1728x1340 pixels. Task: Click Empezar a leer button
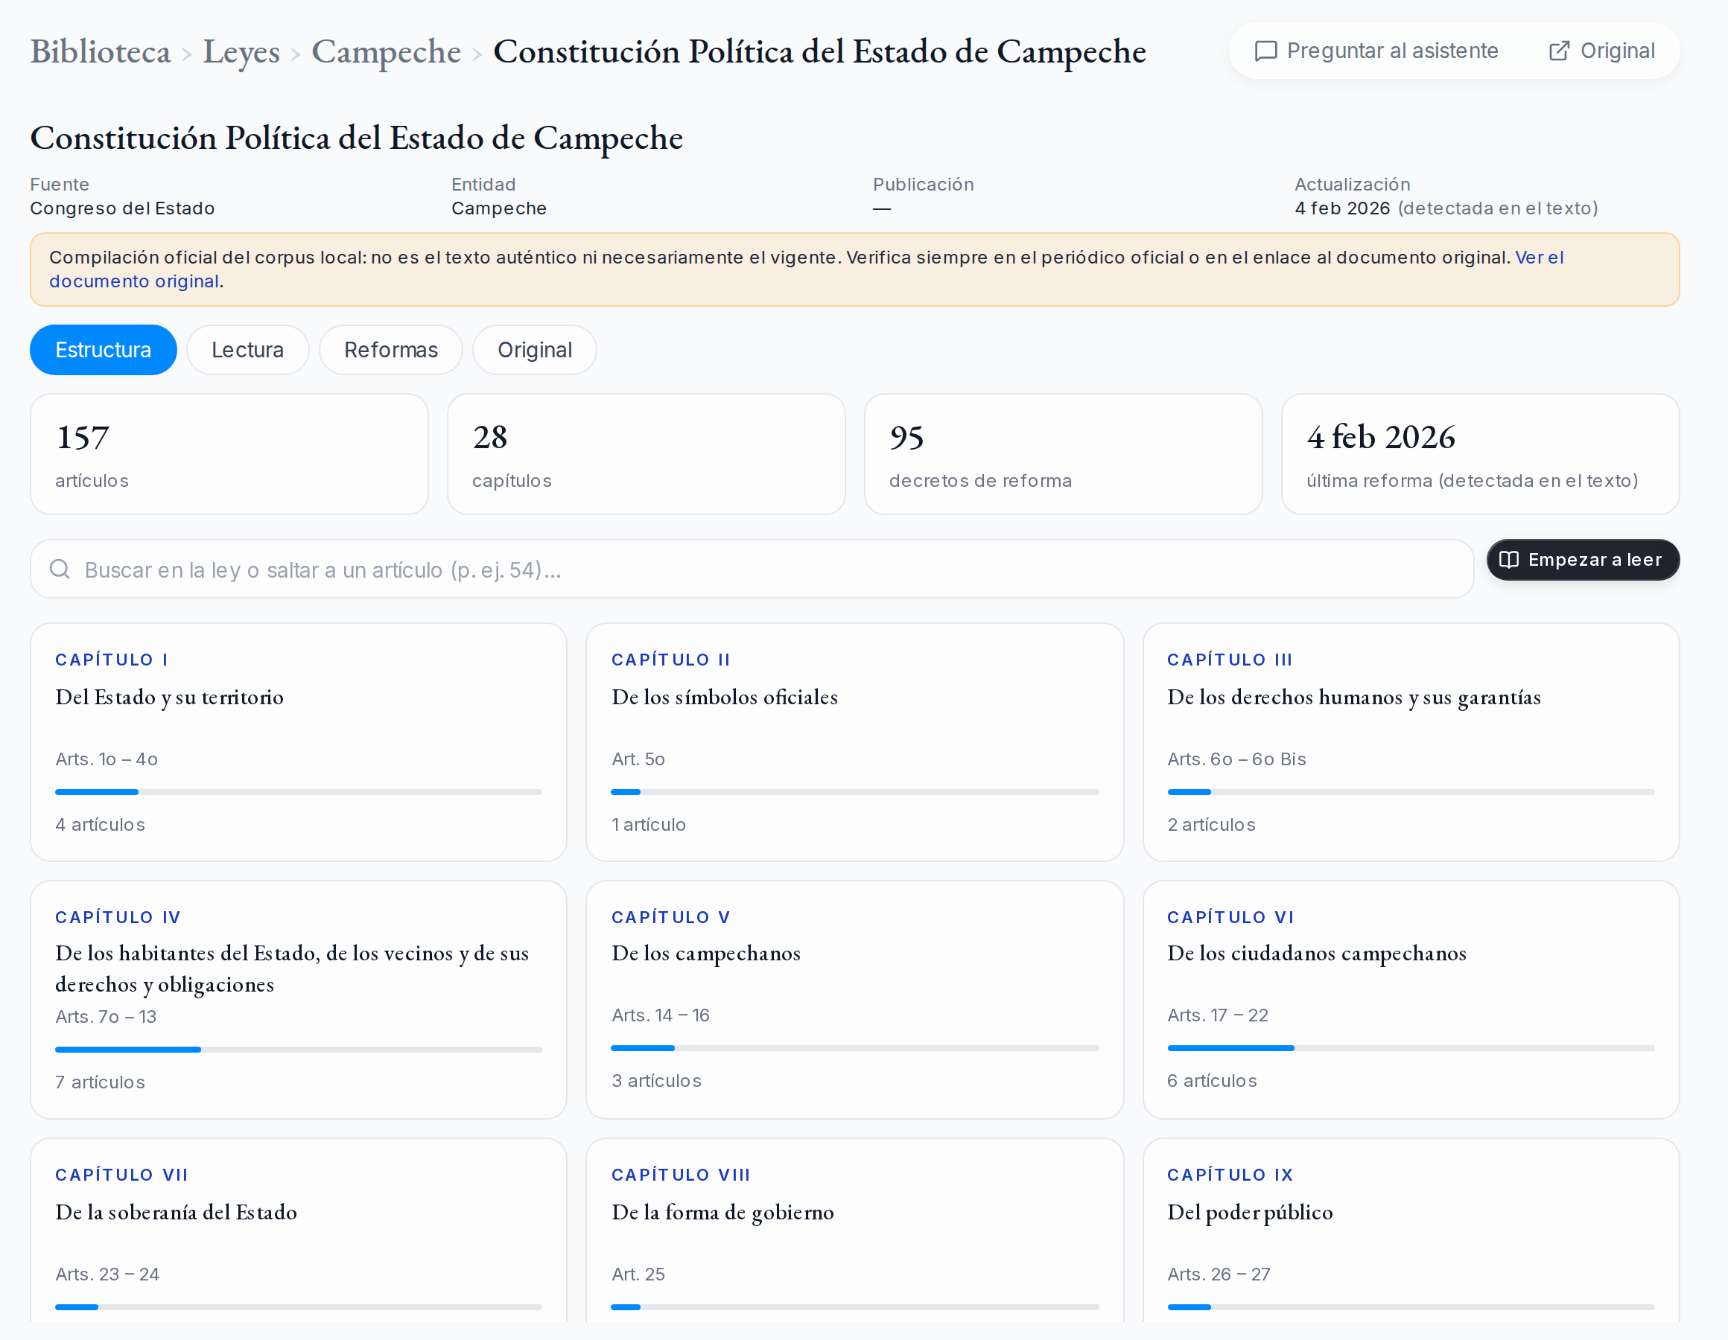tap(1583, 560)
